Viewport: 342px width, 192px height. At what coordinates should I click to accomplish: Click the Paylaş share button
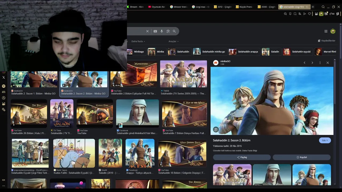[242, 157]
